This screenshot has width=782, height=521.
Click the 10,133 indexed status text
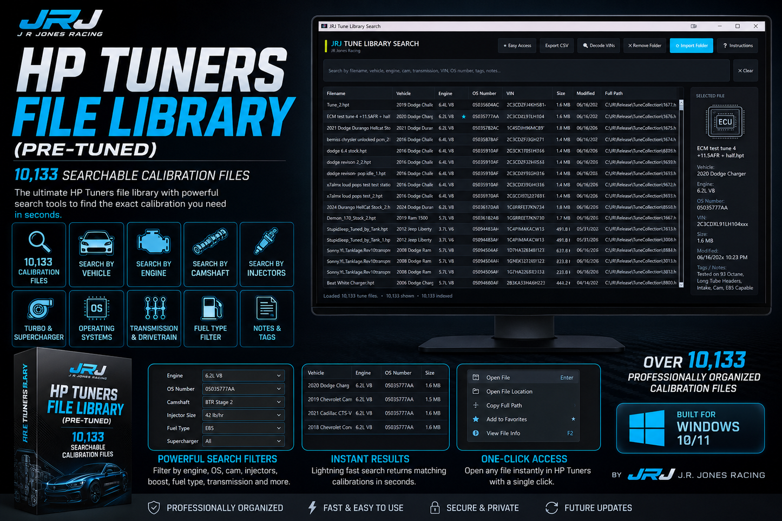tap(437, 296)
